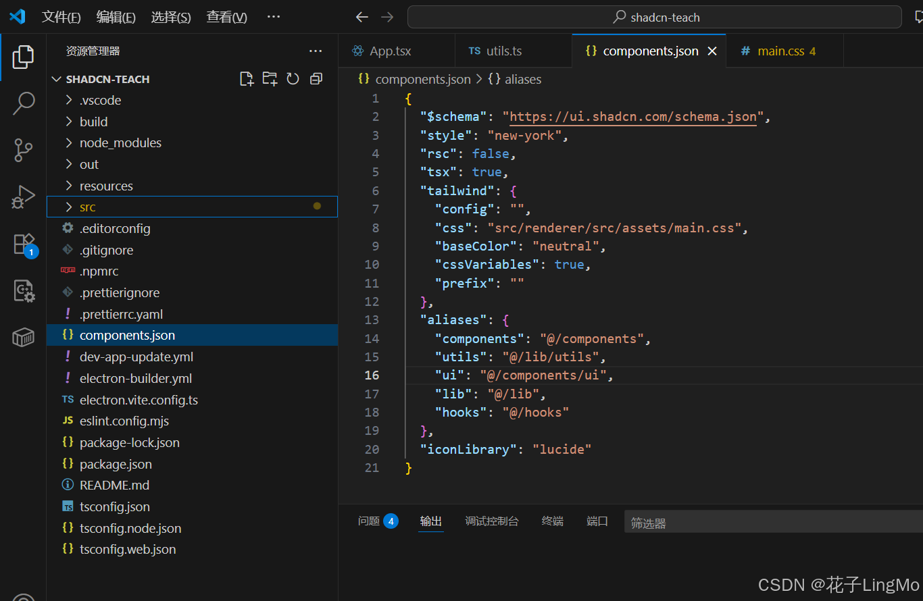Image resolution: width=923 pixels, height=601 pixels.
Task: Open the .gitignore file
Action: 192,250
